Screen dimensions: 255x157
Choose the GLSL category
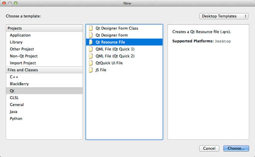(14, 98)
